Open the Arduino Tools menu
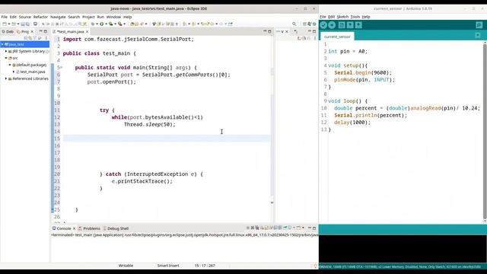487x274 pixels. pyautogui.click(x=355, y=17)
